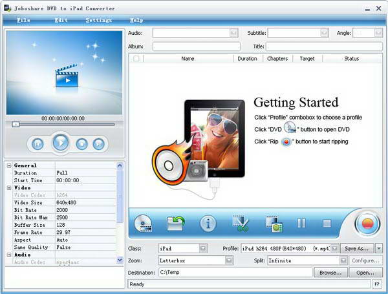Open DVD with the disc icon

pyautogui.click(x=143, y=224)
